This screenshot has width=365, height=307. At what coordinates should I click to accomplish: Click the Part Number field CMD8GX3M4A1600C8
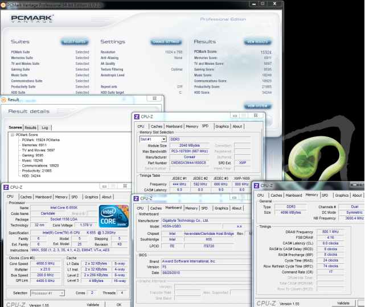coord(189,163)
